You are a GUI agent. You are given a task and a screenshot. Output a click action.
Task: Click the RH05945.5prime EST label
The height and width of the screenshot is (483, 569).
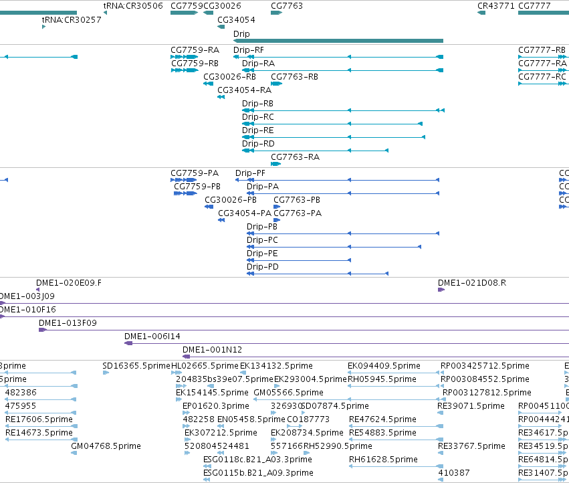tap(382, 379)
